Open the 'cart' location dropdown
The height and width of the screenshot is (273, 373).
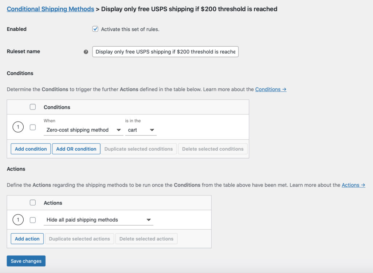[x=141, y=130]
